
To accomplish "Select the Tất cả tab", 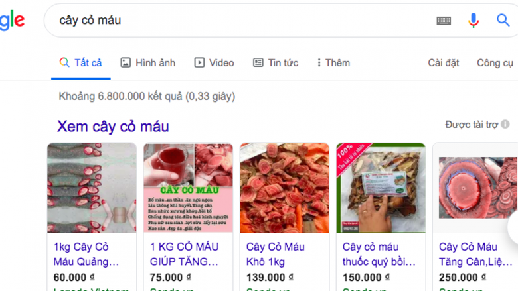I will click(81, 62).
